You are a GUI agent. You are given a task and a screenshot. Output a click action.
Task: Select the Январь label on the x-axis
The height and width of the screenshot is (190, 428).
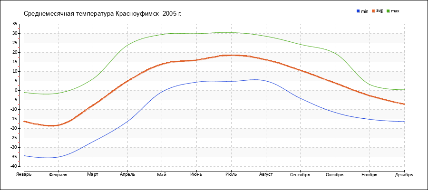pos(23,174)
